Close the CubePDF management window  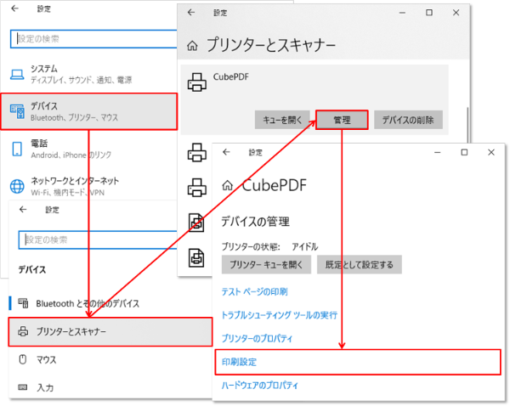coord(491,152)
